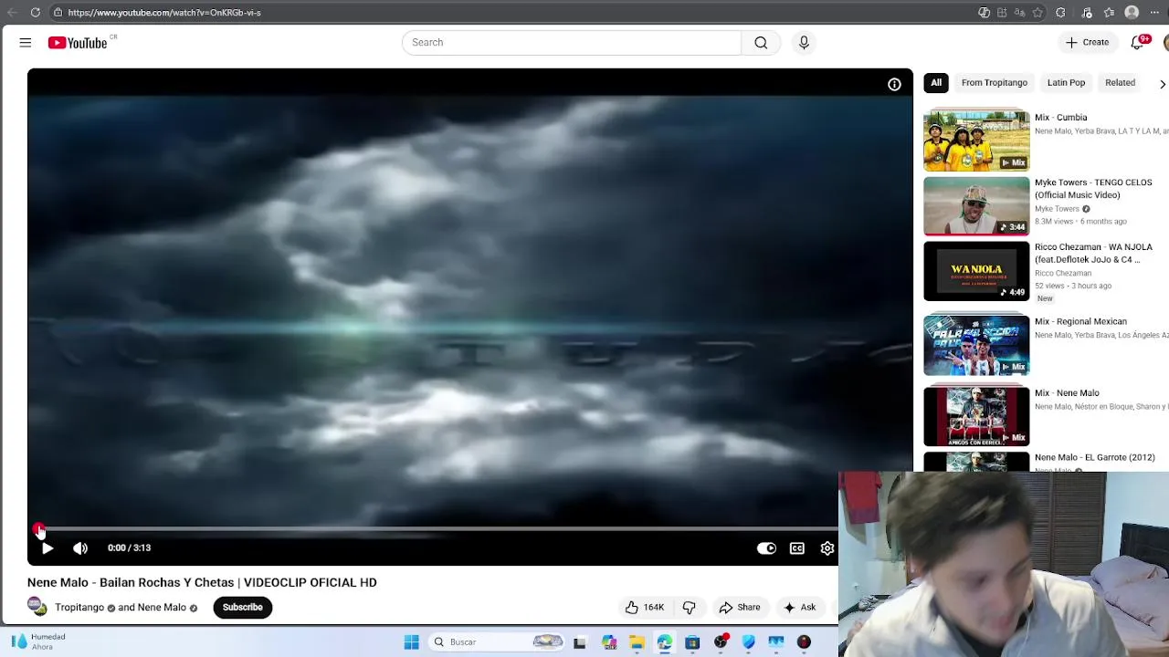
Task: Go back in browser history
Action: click(12, 13)
